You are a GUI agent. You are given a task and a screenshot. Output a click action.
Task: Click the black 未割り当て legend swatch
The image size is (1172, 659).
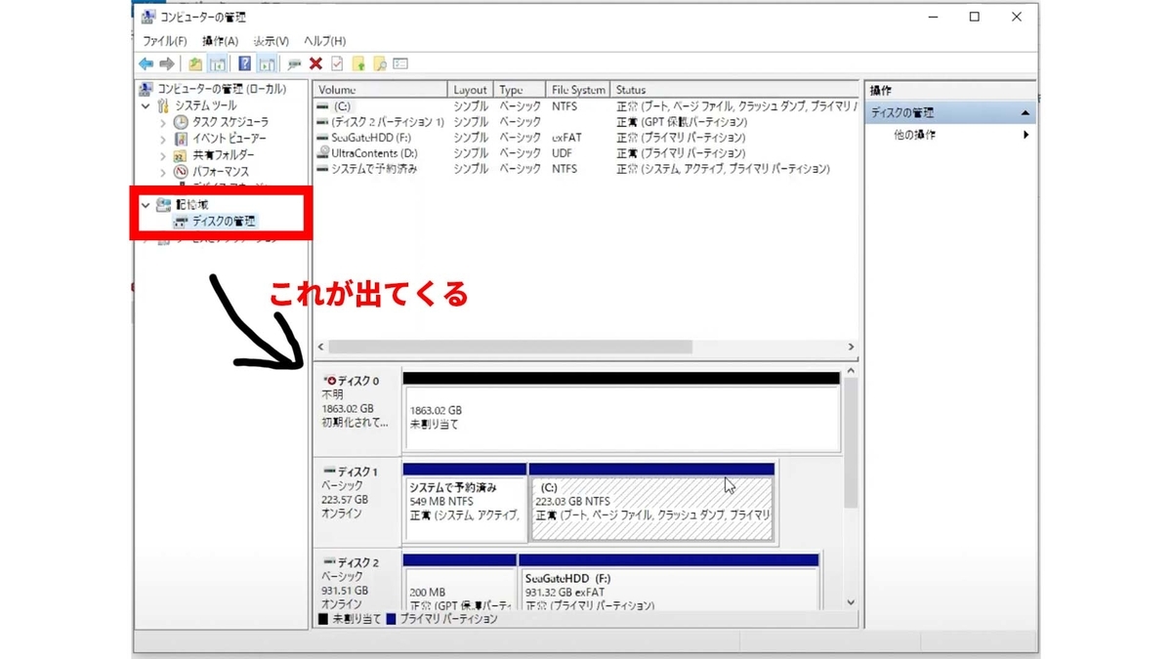tap(323, 619)
